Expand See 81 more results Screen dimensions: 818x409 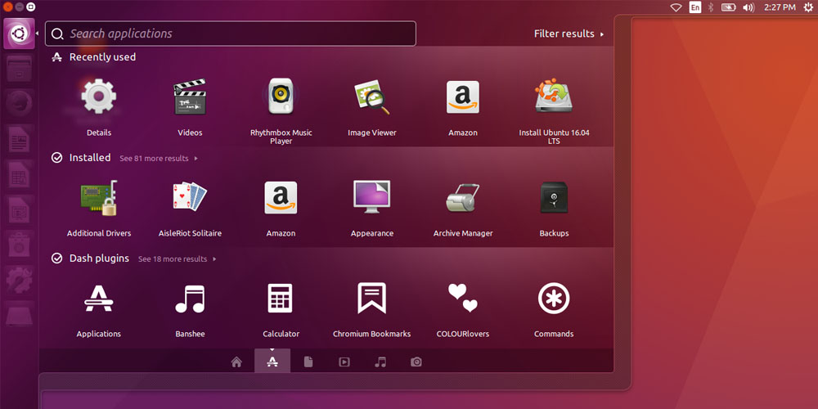159,158
